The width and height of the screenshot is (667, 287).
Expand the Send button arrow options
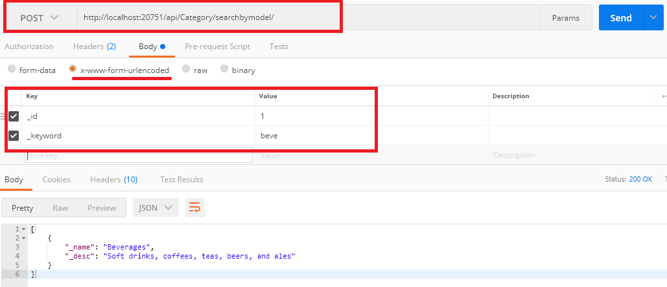click(652, 17)
